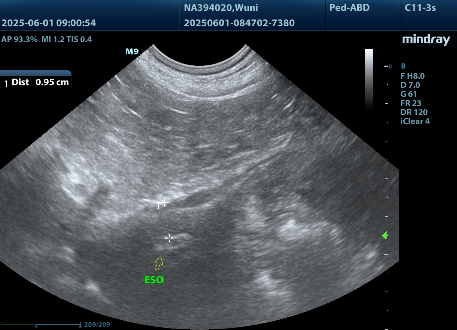This screenshot has height=330, width=457.
Task: Click the G 61 gain parameter
Action: pos(408,94)
